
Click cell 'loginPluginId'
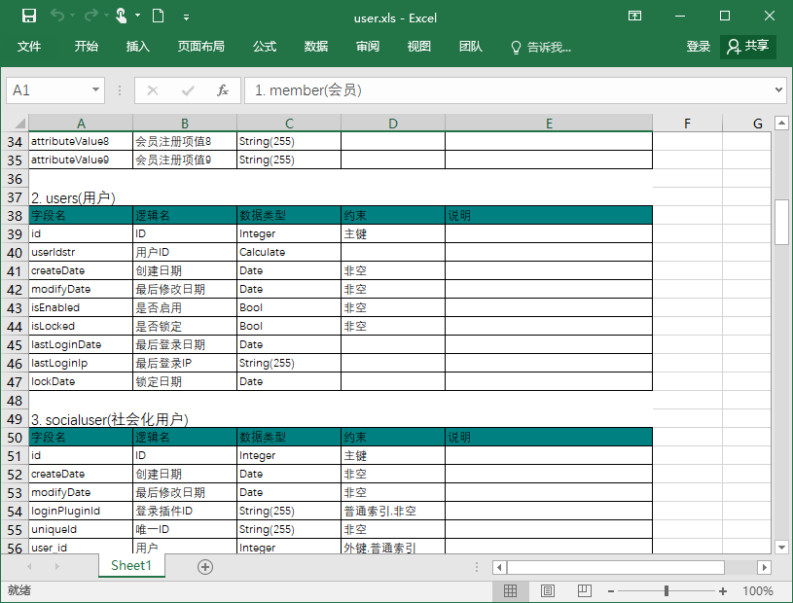81,511
